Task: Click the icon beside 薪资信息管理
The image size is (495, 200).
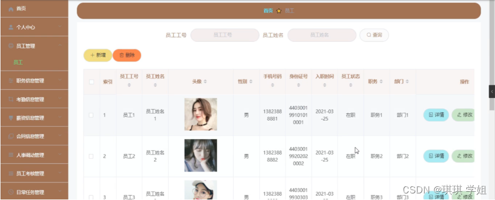Action: [x=11, y=118]
